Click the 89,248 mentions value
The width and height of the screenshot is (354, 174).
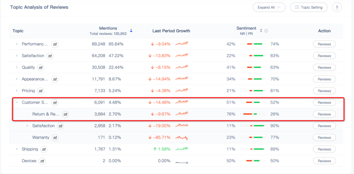98,44
